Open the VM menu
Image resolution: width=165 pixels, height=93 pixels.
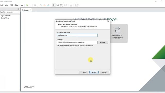[12, 5]
